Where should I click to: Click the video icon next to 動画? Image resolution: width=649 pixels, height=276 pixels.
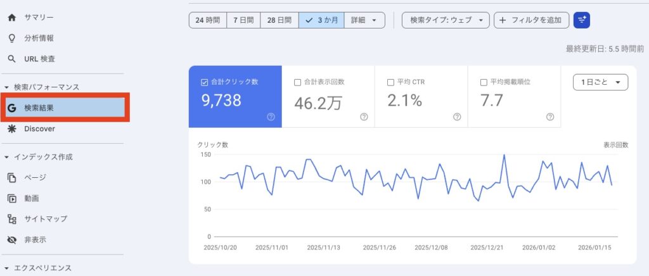[x=11, y=198]
